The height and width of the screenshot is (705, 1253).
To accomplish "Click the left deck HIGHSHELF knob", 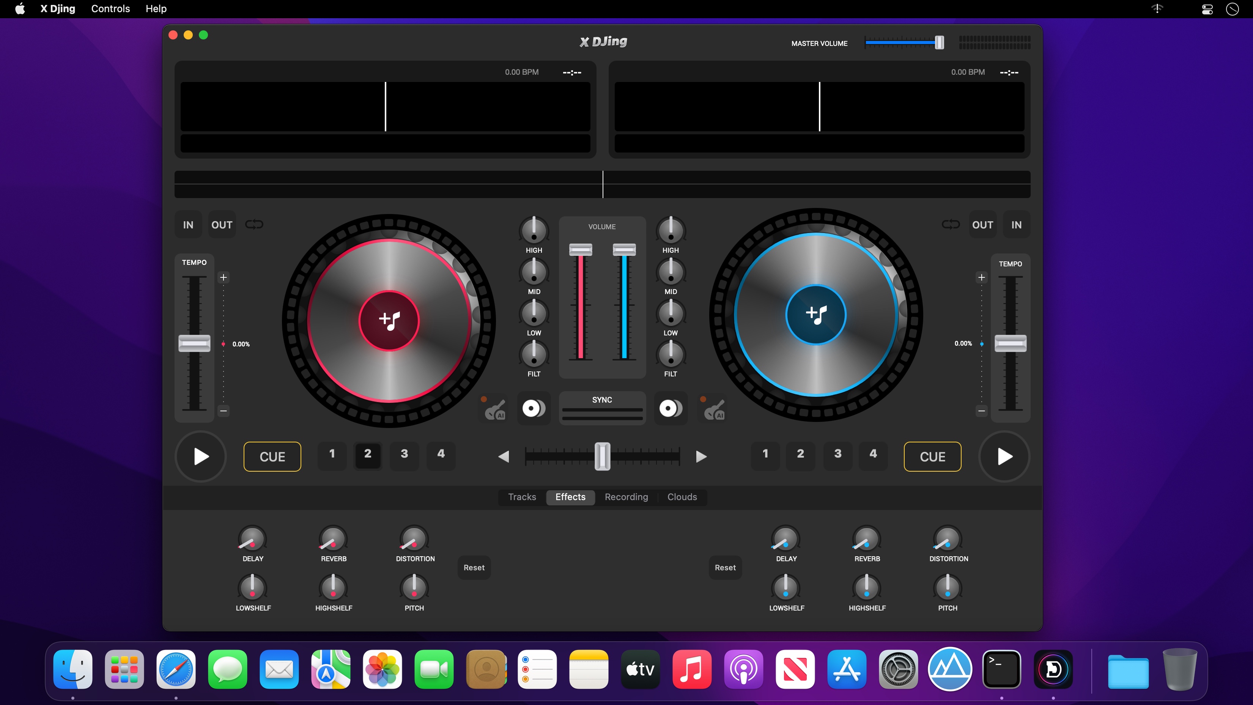I will (x=333, y=587).
